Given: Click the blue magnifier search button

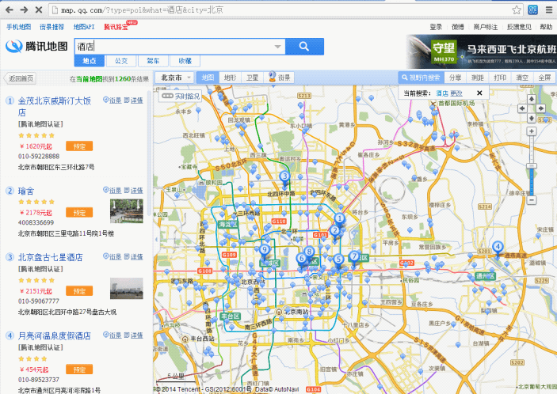Looking at the screenshot, I should click(303, 47).
